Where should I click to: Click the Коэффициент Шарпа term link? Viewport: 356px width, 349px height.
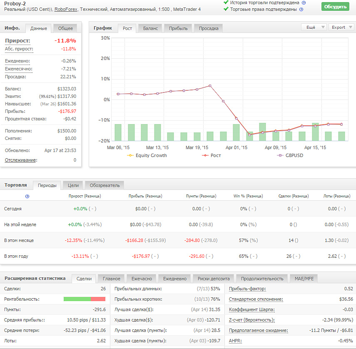251,309
